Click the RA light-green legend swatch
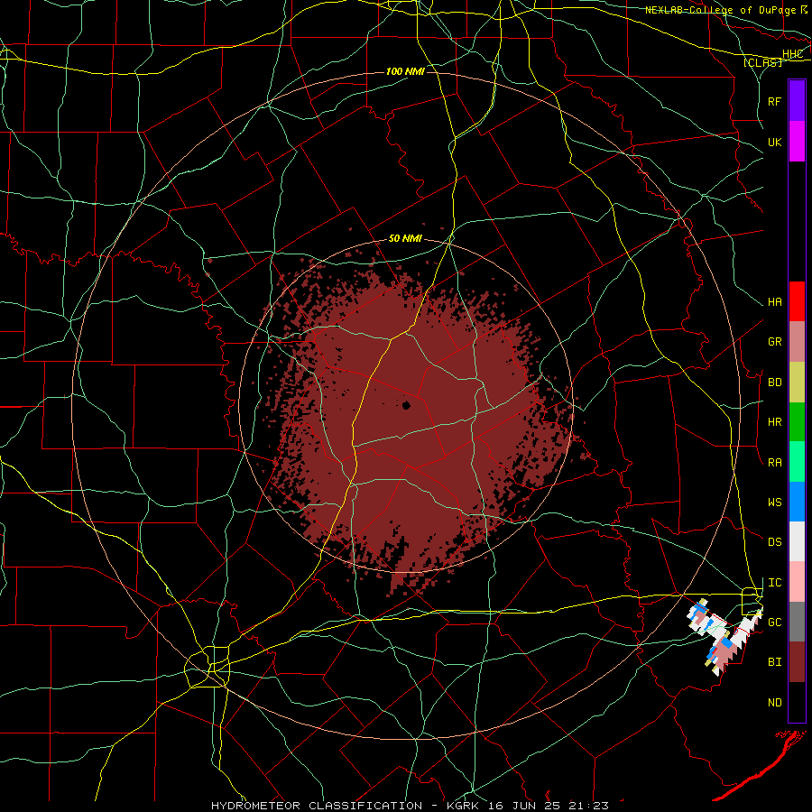This screenshot has width=812, height=812. [797, 462]
